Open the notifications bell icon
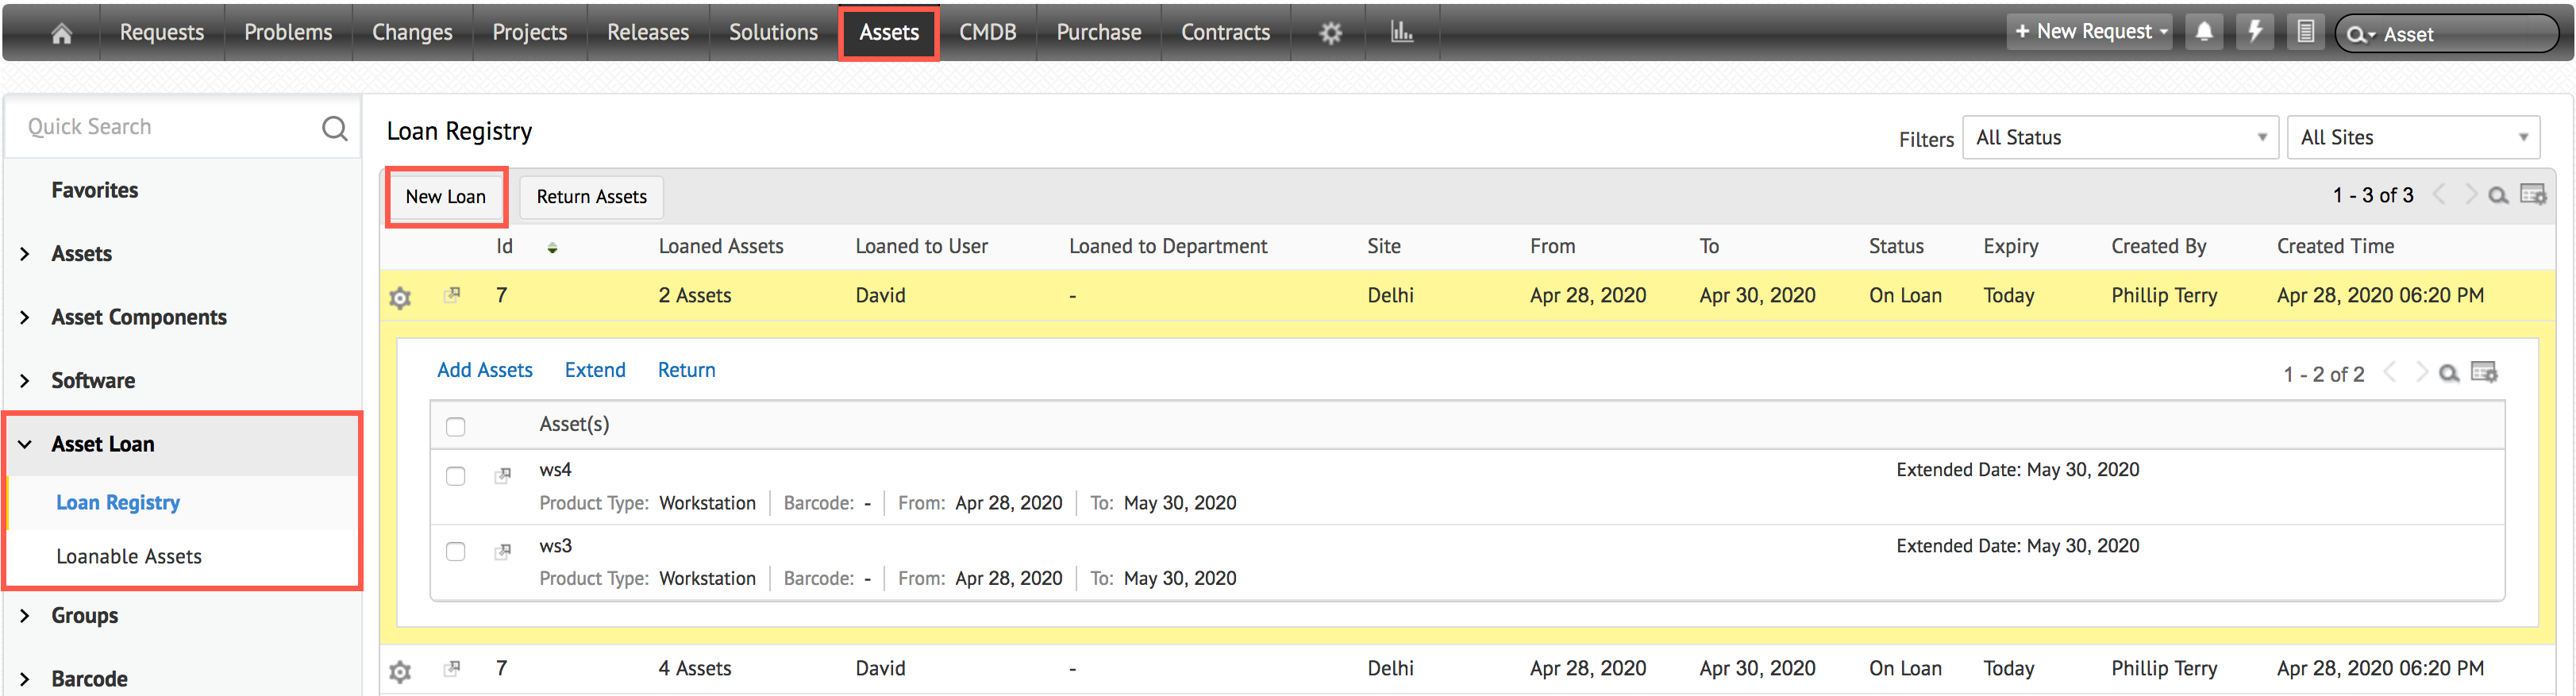 2204,32
